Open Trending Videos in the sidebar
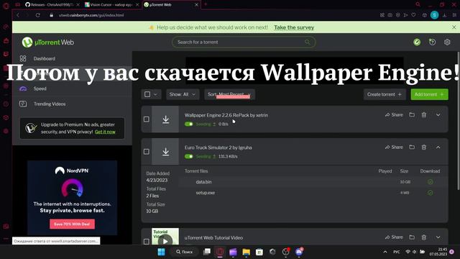This screenshot has height=259, width=460. 50,104
